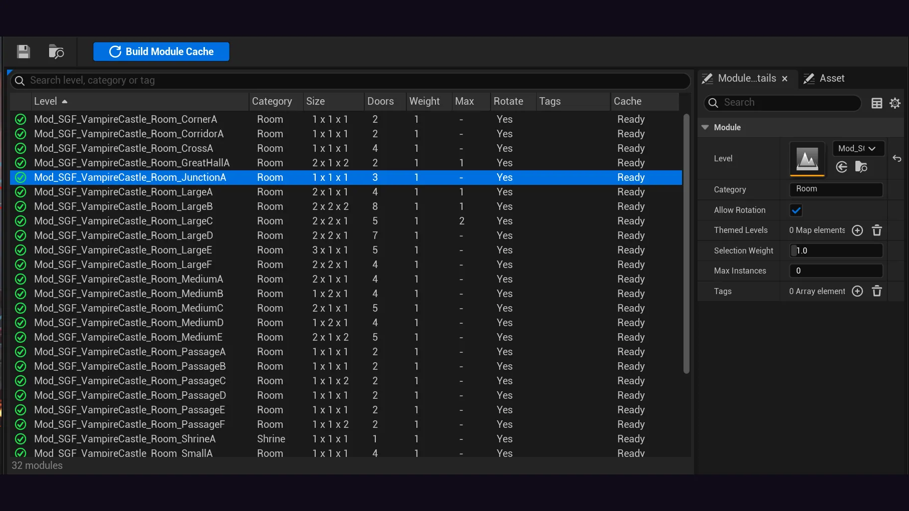Select the Mod_SGF_VampireCastle_Room_MediumE row
This screenshot has width=909, height=511.
(x=346, y=337)
